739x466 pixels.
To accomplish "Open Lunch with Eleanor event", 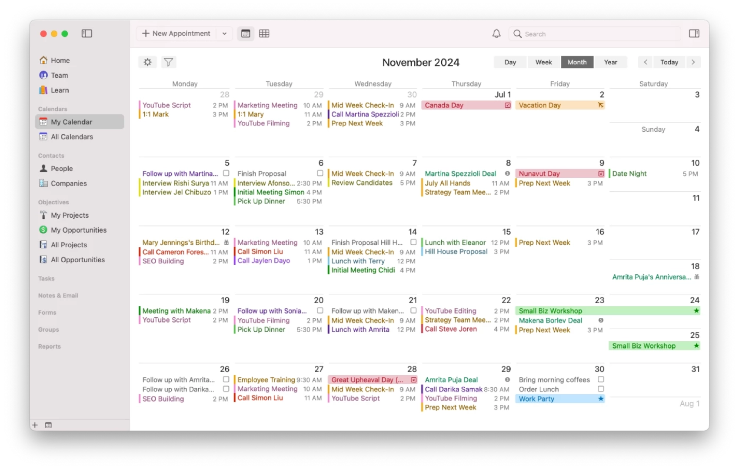I will point(466,243).
